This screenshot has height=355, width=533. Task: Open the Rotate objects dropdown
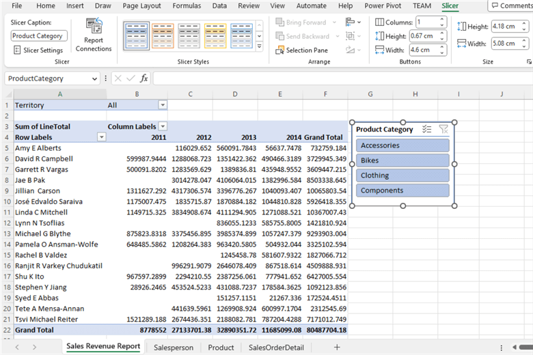click(x=353, y=50)
